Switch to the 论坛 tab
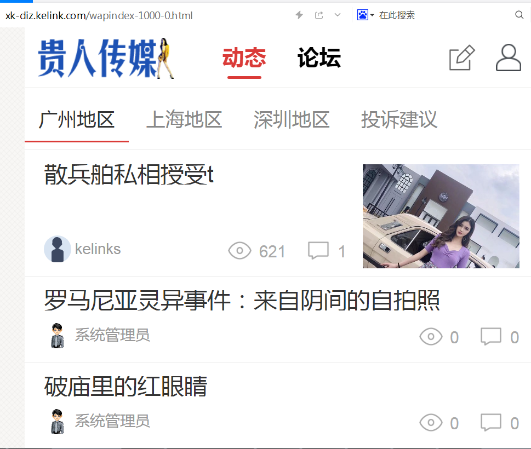 point(319,57)
